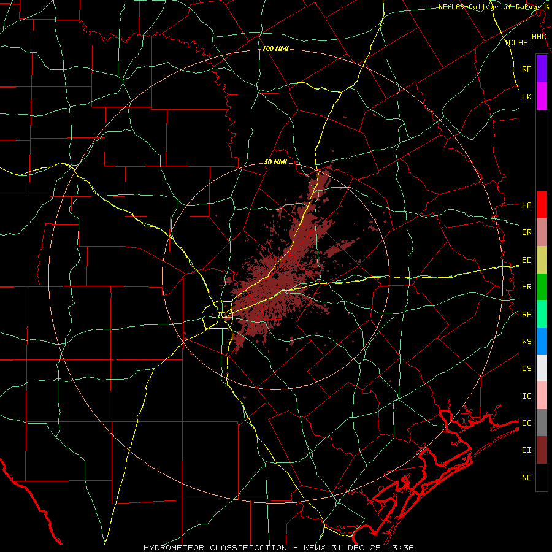Click the "BI" legend label

526,450
